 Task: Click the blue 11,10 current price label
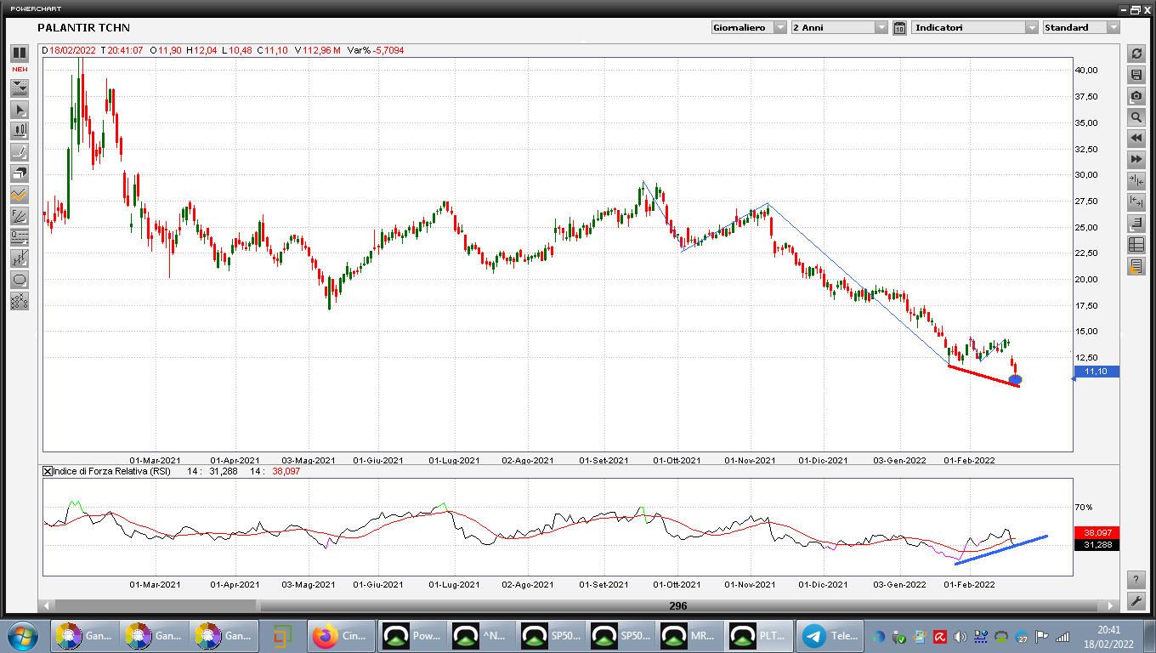[x=1096, y=372]
